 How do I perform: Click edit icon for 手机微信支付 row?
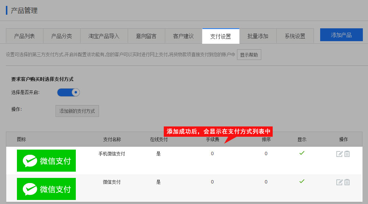[339, 154]
